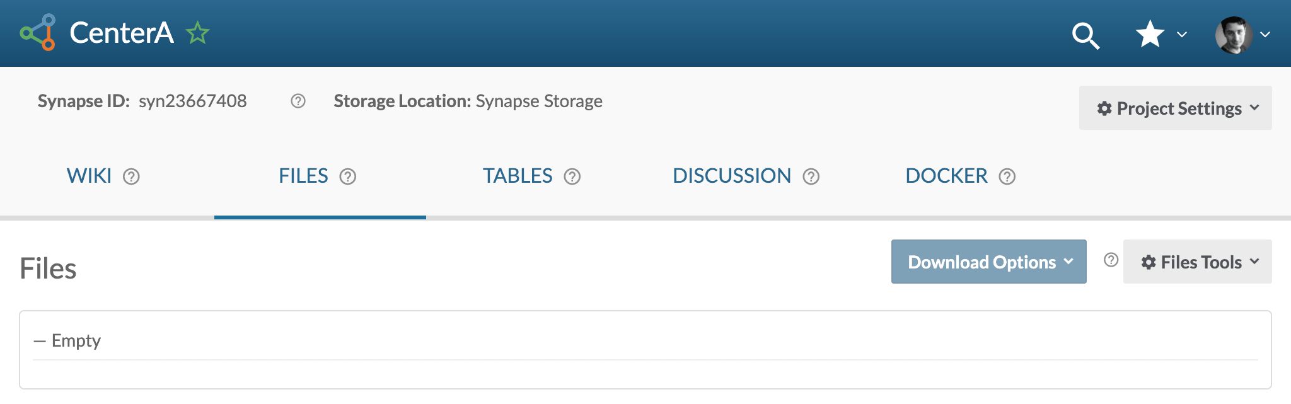Click the help icon beside WIKI

(x=131, y=176)
